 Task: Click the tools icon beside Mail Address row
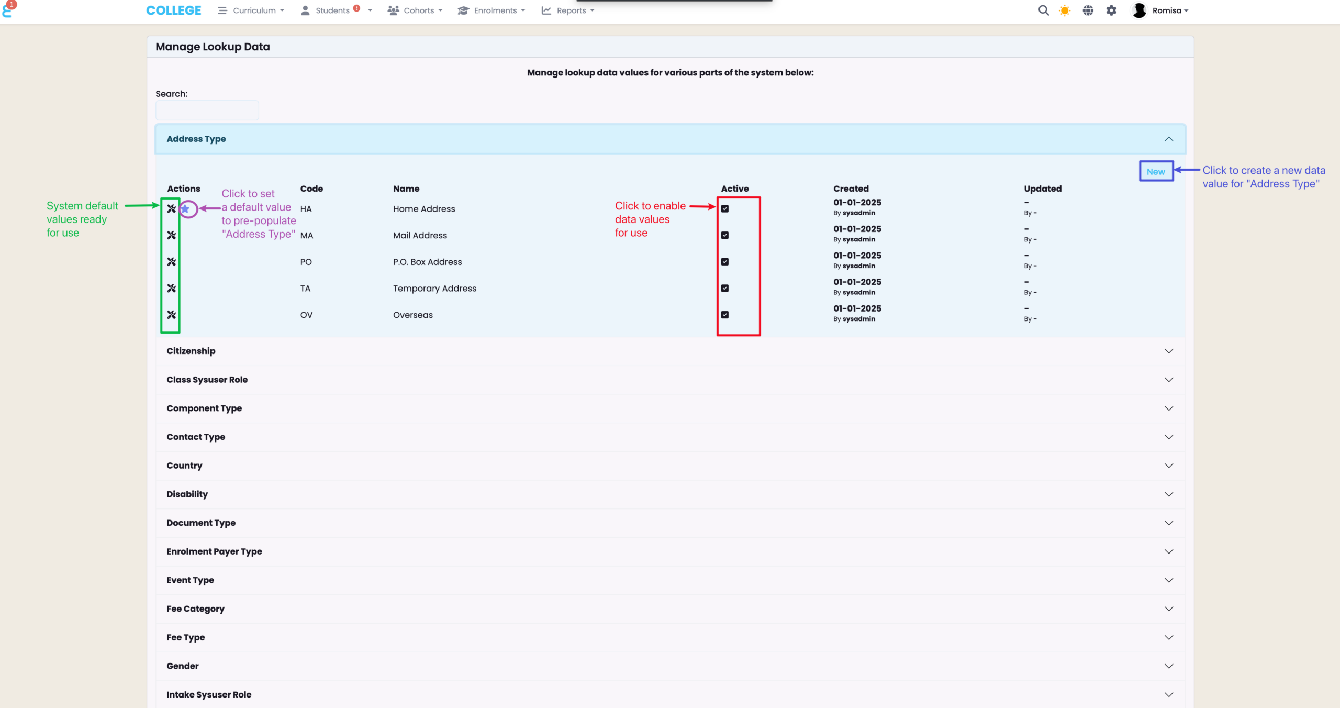tap(171, 235)
